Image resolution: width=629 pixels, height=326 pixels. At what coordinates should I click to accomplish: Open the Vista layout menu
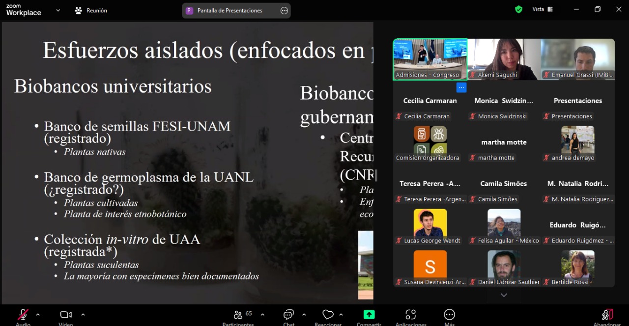coord(543,9)
